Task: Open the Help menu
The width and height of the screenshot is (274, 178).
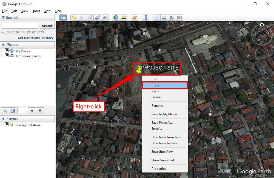Action: tap(58, 11)
